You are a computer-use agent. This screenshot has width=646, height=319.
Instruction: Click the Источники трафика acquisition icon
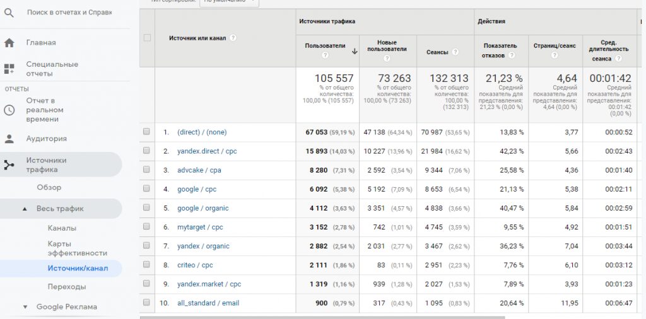[9, 165]
